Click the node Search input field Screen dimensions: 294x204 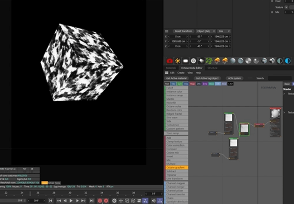pyautogui.click(x=280, y=78)
